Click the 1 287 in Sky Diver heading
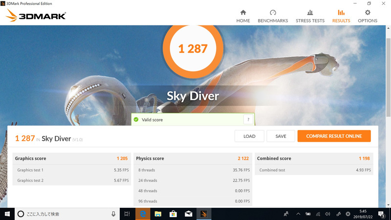Screen dimensions: 391x220 (48, 138)
